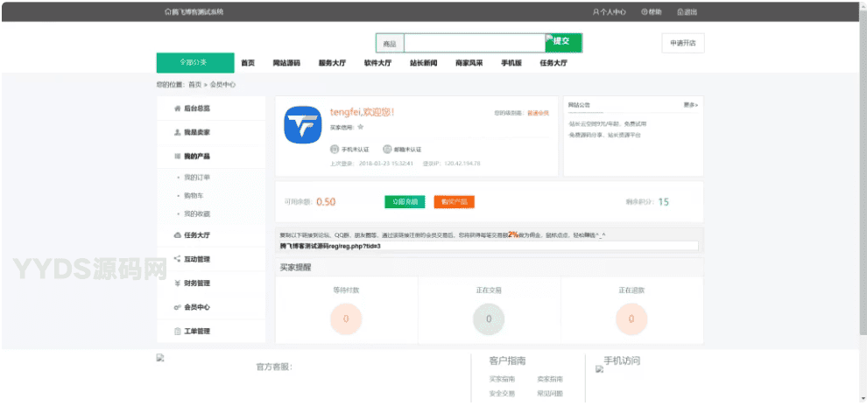This screenshot has height=413, width=867.
Task: Open 服务大厅 in the navigation bar
Action: point(332,63)
